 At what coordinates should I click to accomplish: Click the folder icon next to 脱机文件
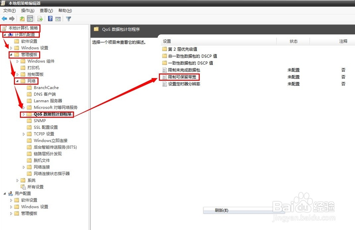(x=29, y=161)
